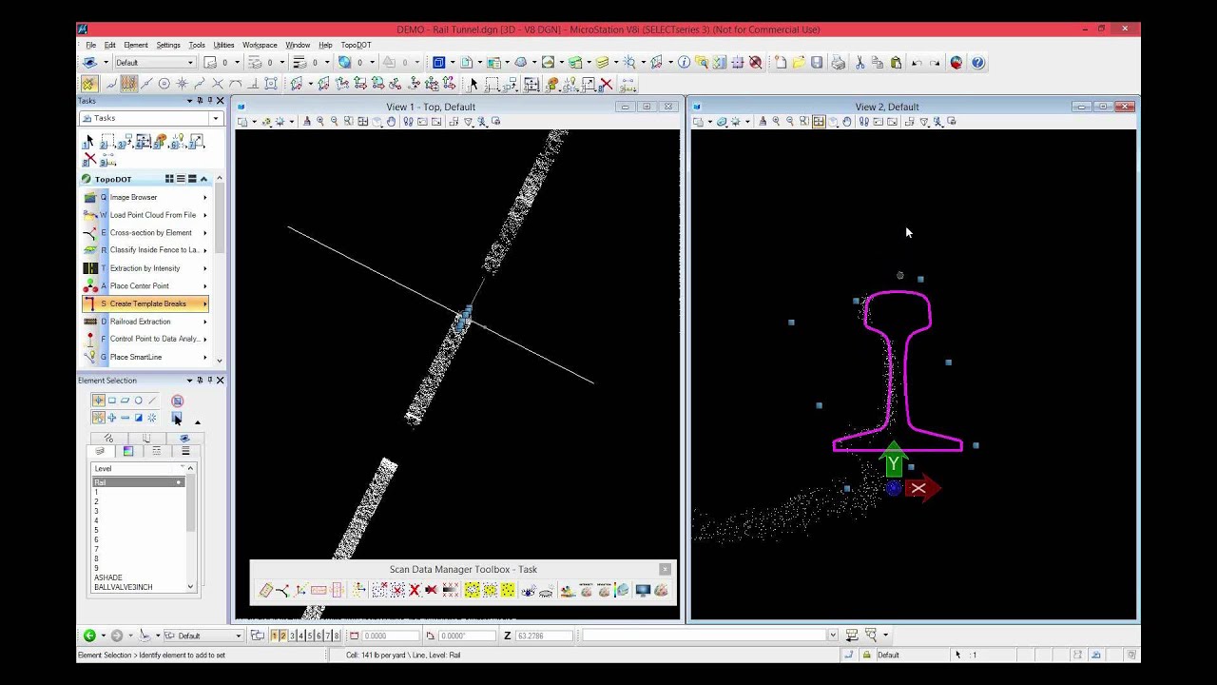The width and height of the screenshot is (1217, 685).
Task: Toggle view 3 button in view groups
Action: pos(292,636)
